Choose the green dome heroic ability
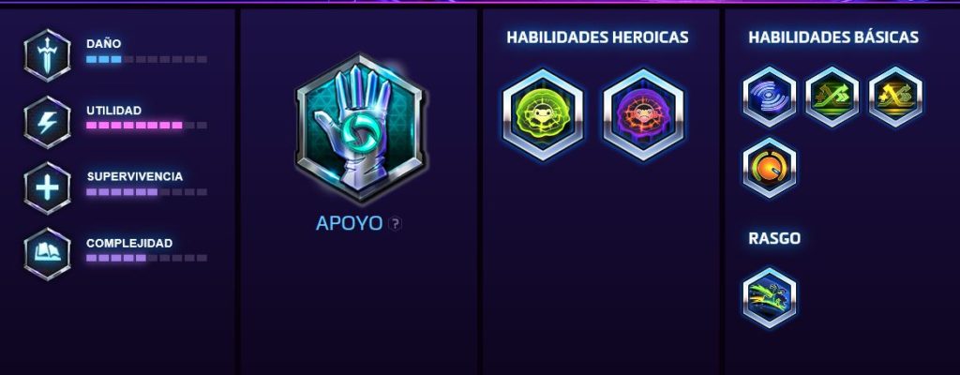960x375 pixels. (x=543, y=114)
